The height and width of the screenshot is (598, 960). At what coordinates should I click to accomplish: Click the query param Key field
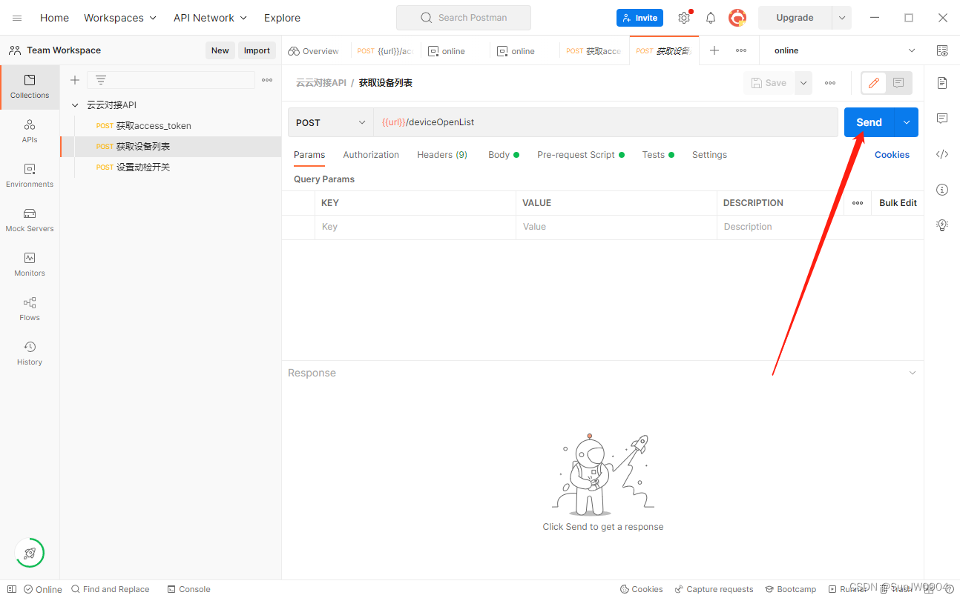[x=415, y=227]
